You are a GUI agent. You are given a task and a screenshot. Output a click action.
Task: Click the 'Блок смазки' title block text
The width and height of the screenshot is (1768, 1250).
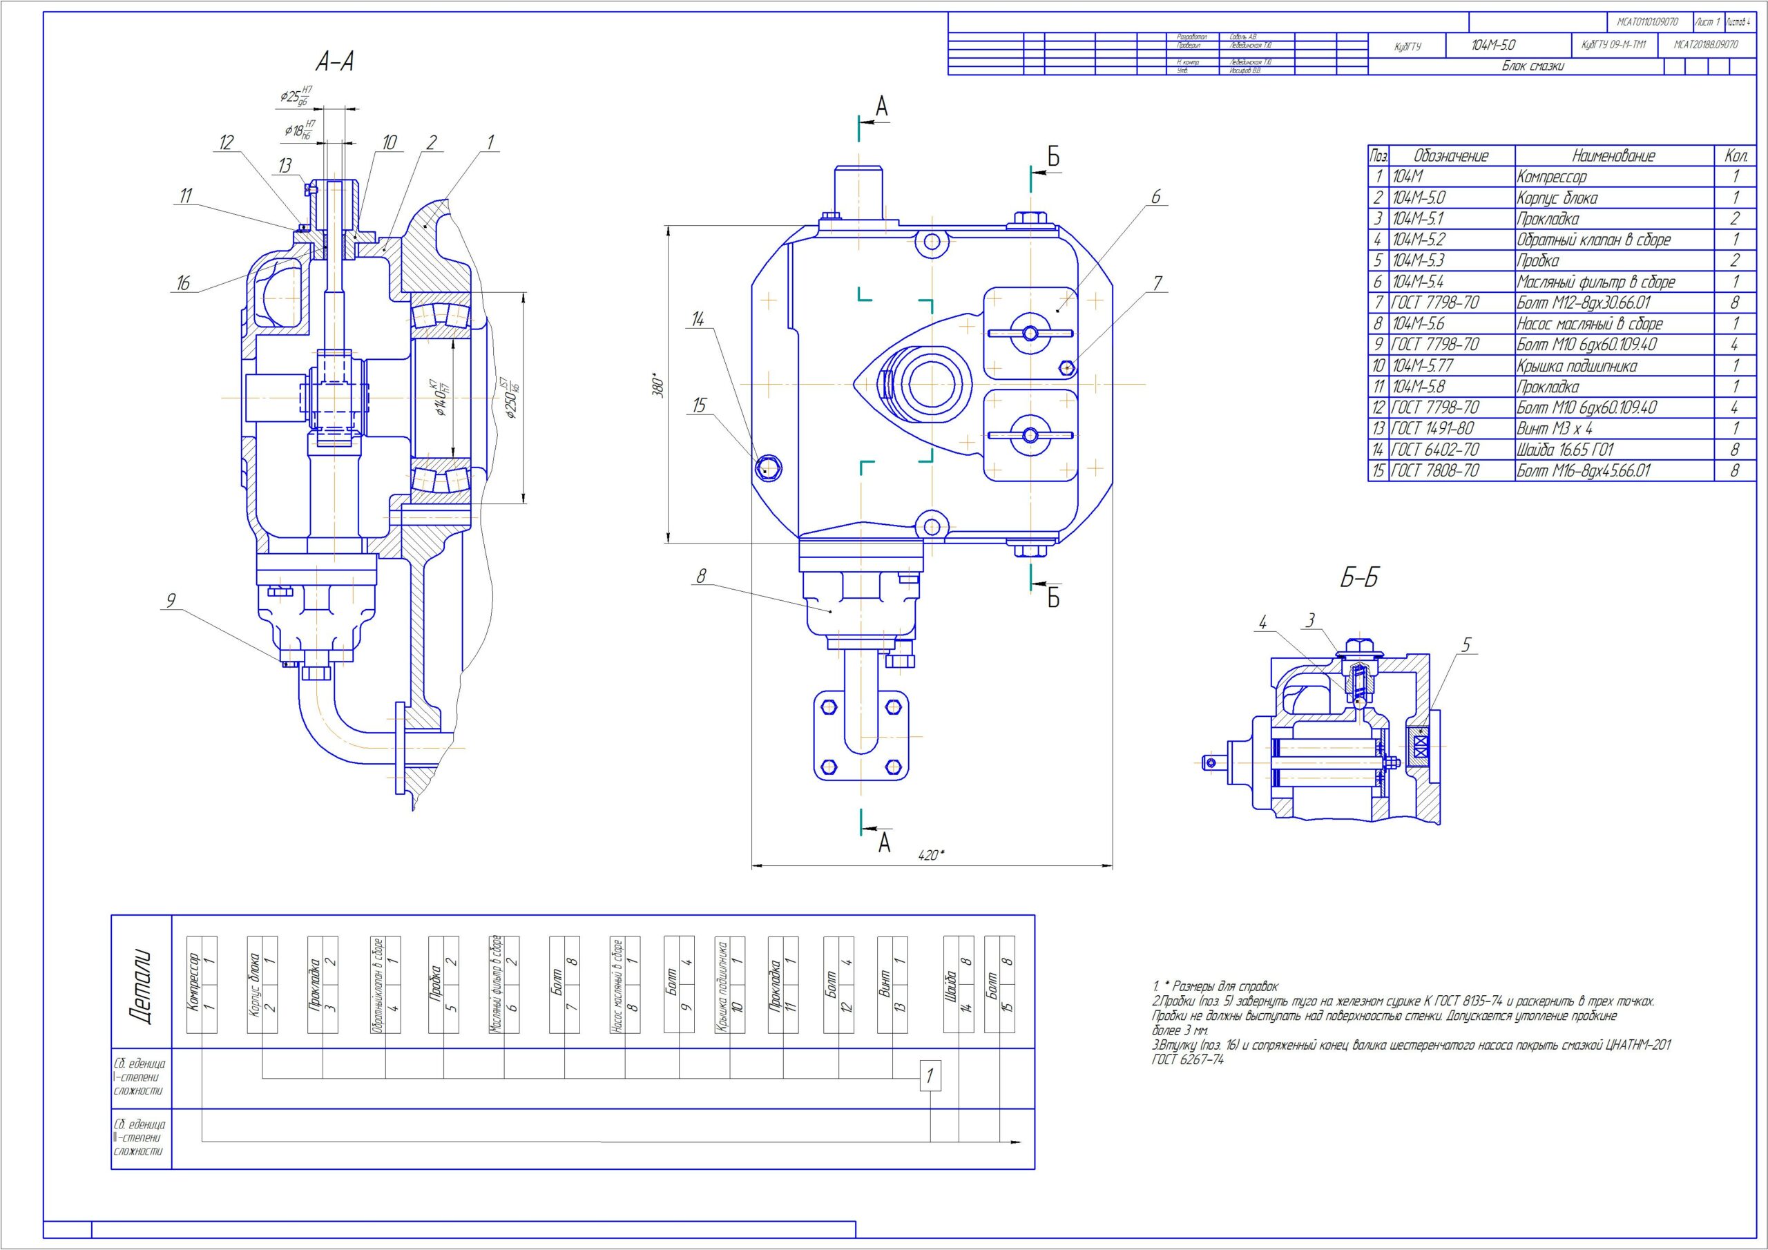(1532, 66)
